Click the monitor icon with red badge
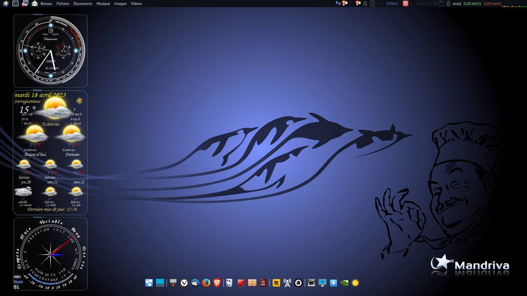Screen dimensions: 527x296 25,3
